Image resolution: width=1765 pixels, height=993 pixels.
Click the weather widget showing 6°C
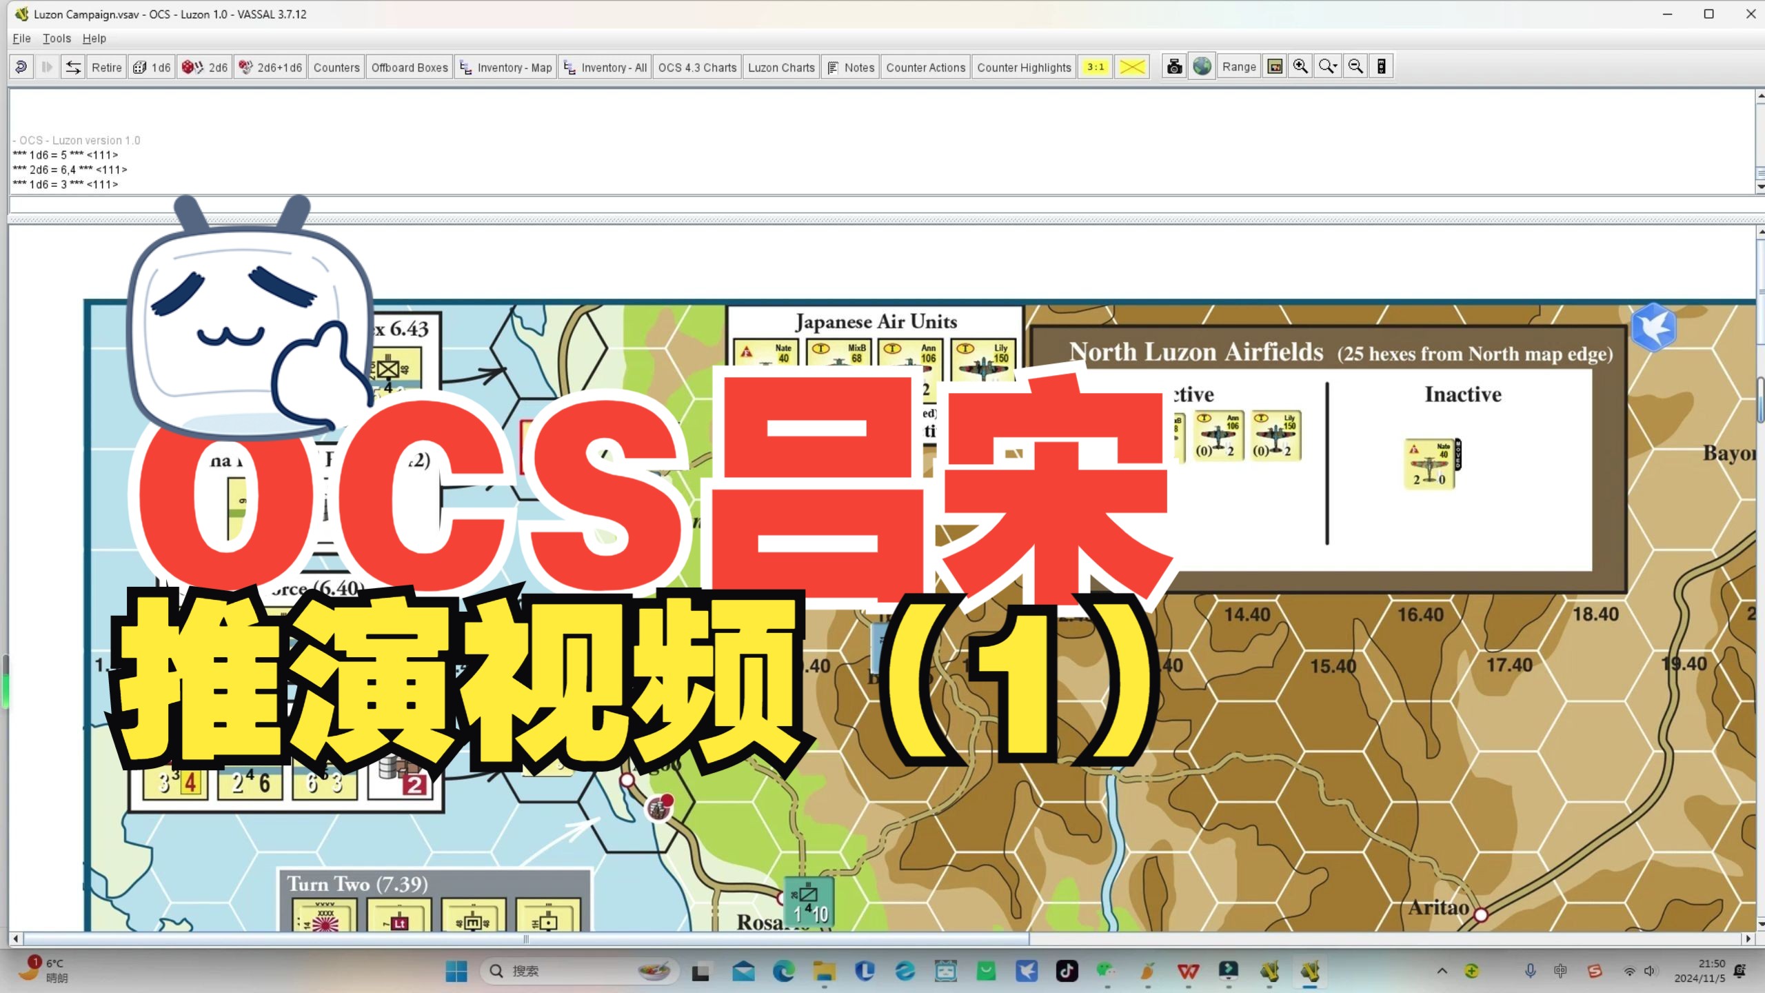[43, 970]
